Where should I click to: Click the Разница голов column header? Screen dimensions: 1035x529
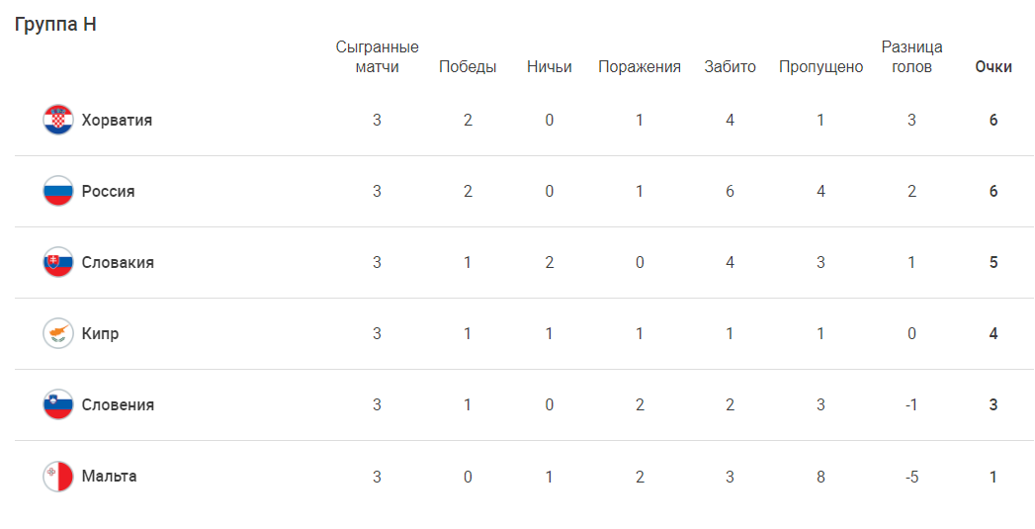pos(911,57)
